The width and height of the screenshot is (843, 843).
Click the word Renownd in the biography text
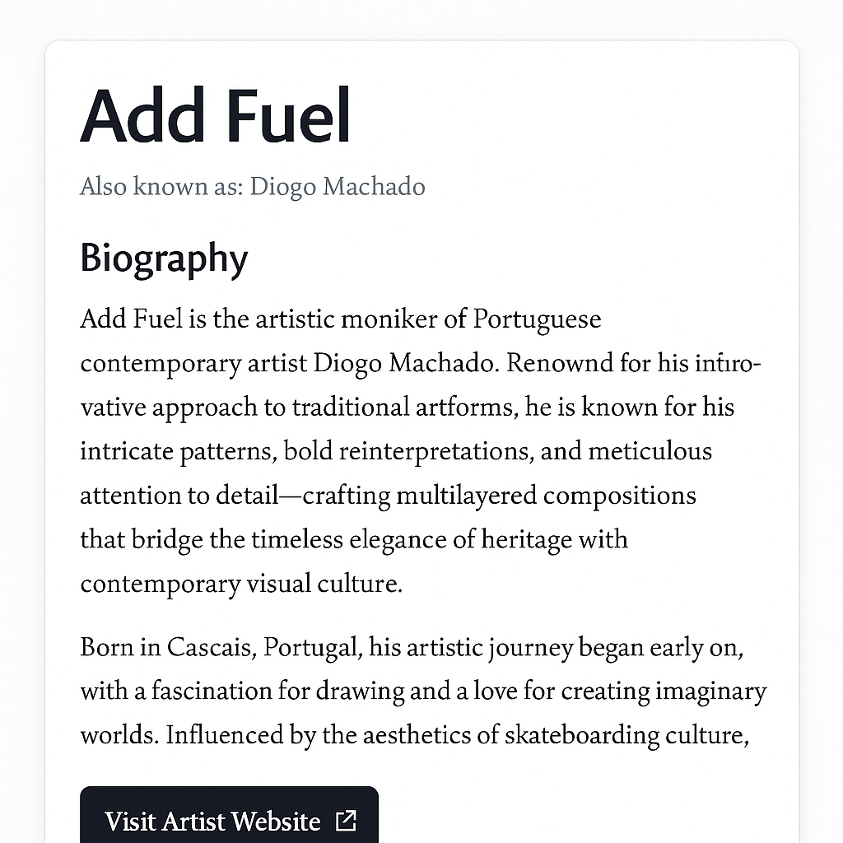click(560, 363)
